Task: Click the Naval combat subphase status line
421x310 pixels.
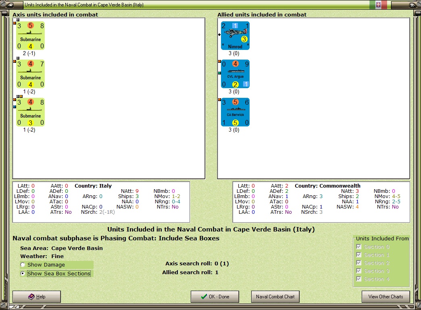Action: 116,238
